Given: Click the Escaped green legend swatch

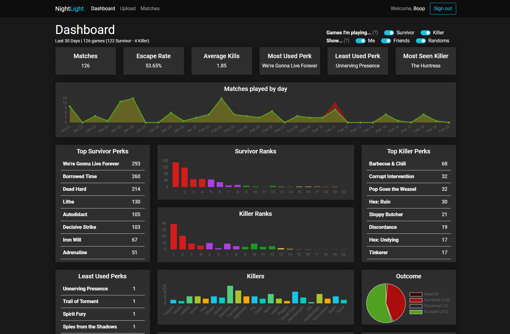Looking at the screenshot, I should pos(416,312).
